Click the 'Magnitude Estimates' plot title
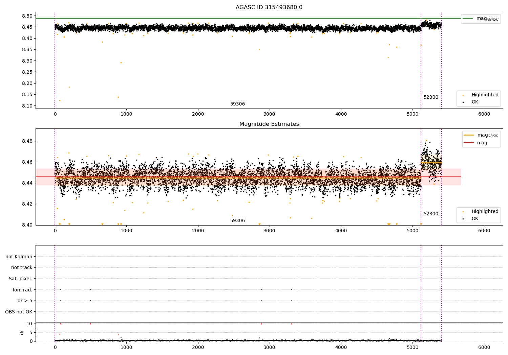Viewport: 508px width, 355px height. 269,124
